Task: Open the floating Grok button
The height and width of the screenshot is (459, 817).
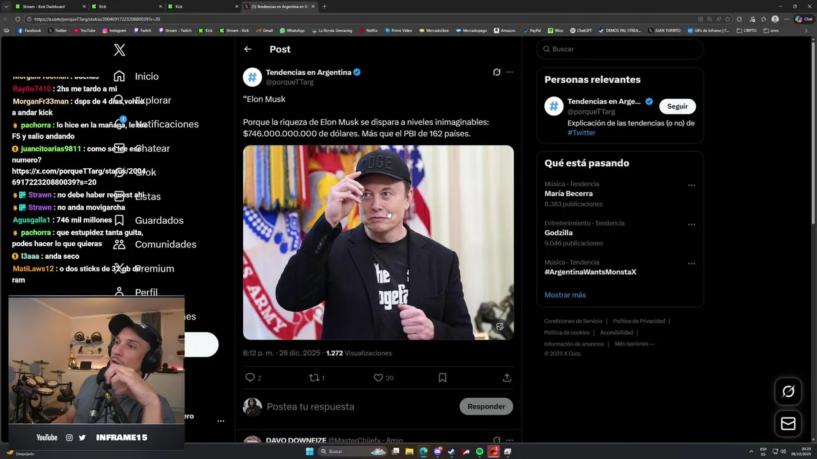Action: [x=788, y=391]
